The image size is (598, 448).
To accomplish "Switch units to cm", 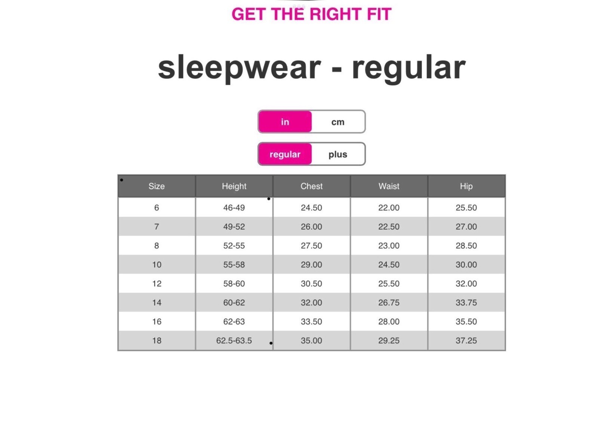I will (338, 122).
